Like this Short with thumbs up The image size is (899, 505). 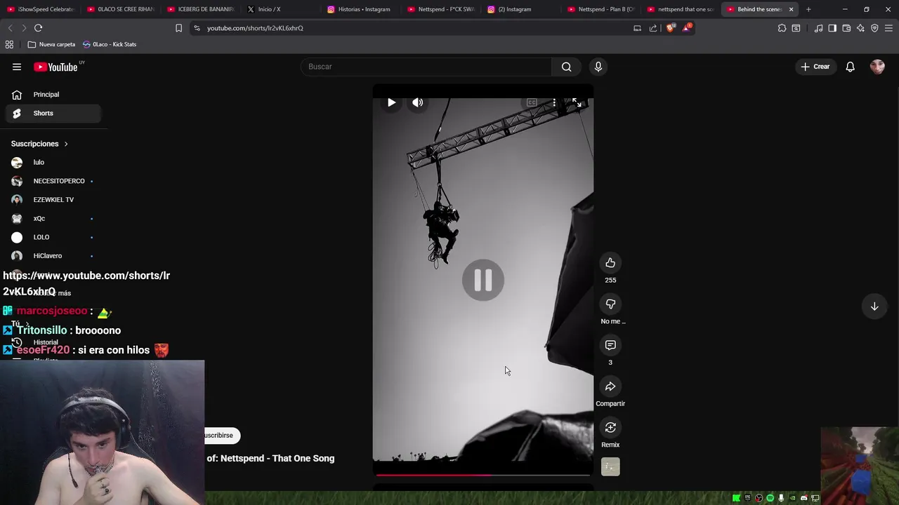pyautogui.click(x=610, y=263)
